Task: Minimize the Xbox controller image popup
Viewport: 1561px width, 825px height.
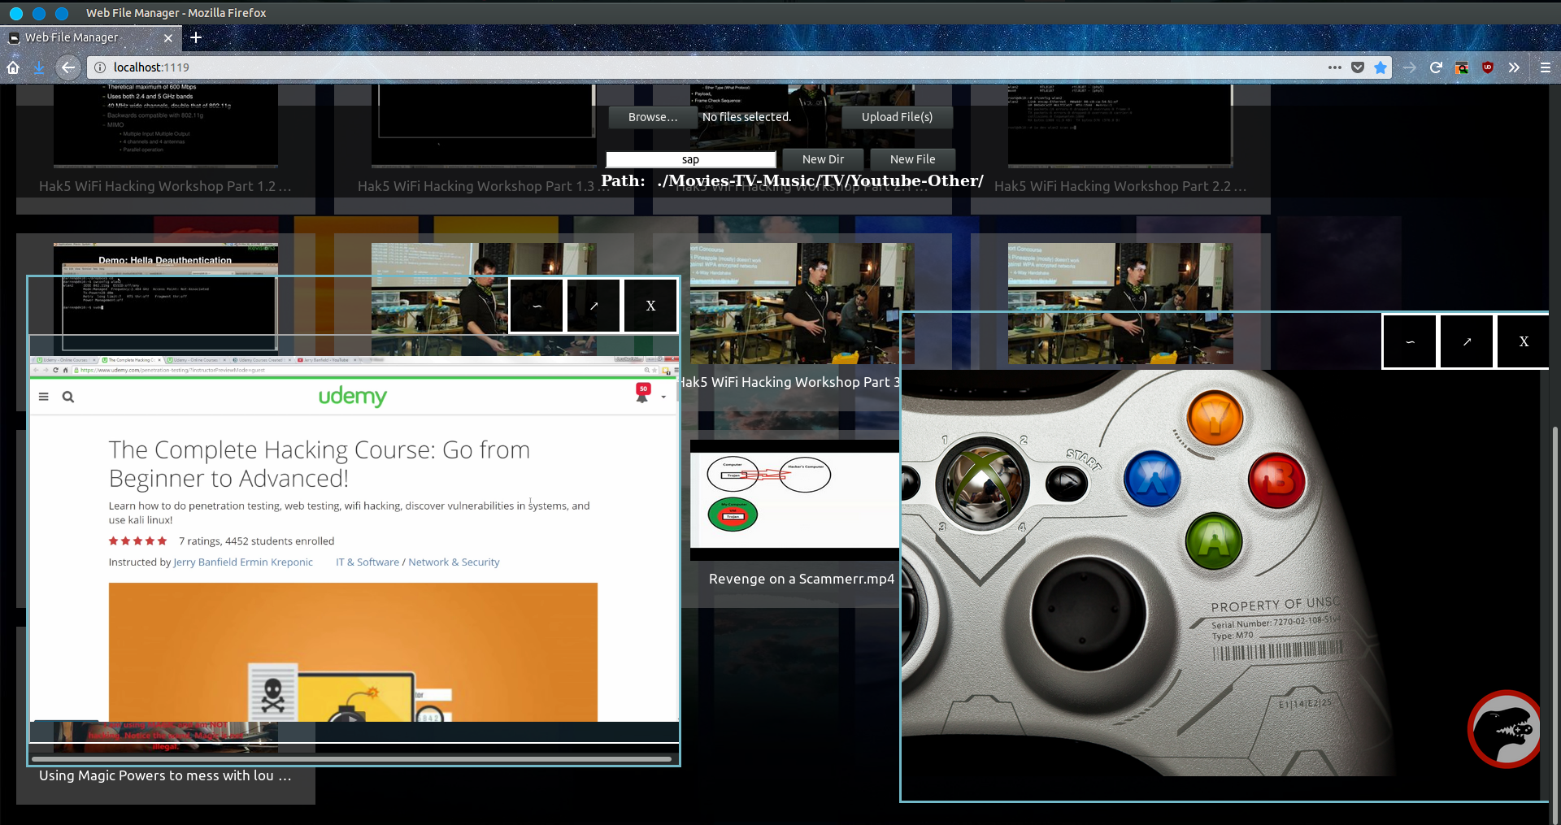Action: coord(1410,341)
